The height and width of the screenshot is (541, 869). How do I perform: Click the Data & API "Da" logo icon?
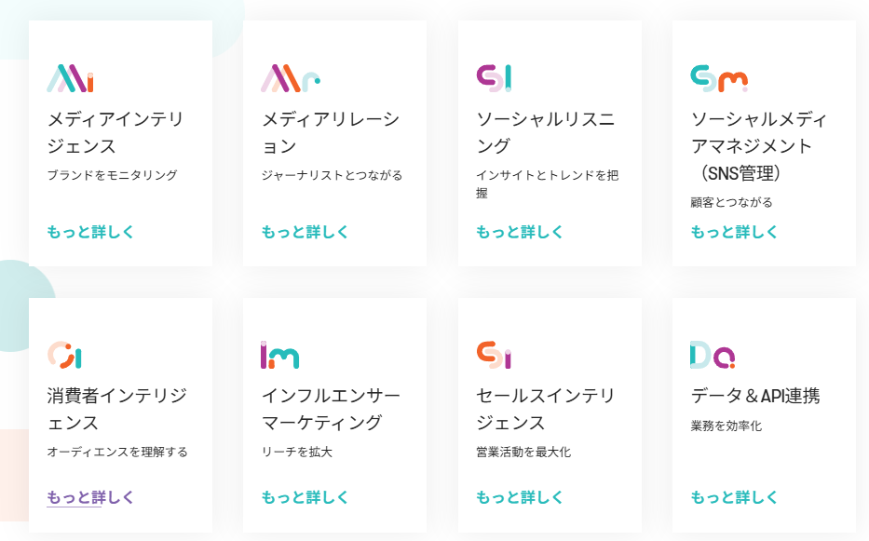coord(713,355)
